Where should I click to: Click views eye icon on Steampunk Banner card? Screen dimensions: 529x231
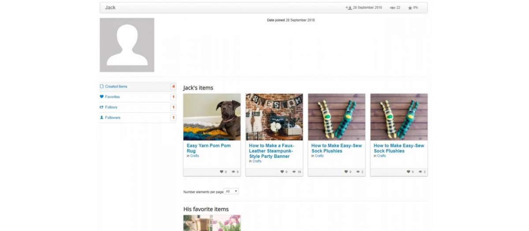pos(294,172)
